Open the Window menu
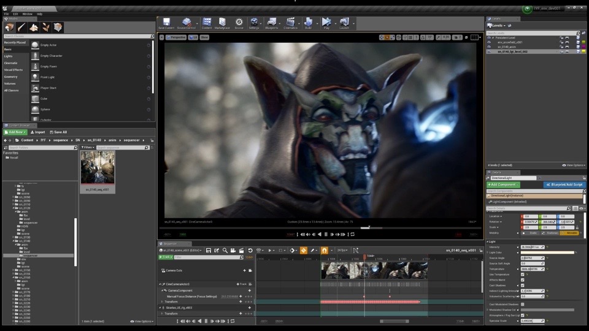This screenshot has height=331, width=589. click(28, 13)
